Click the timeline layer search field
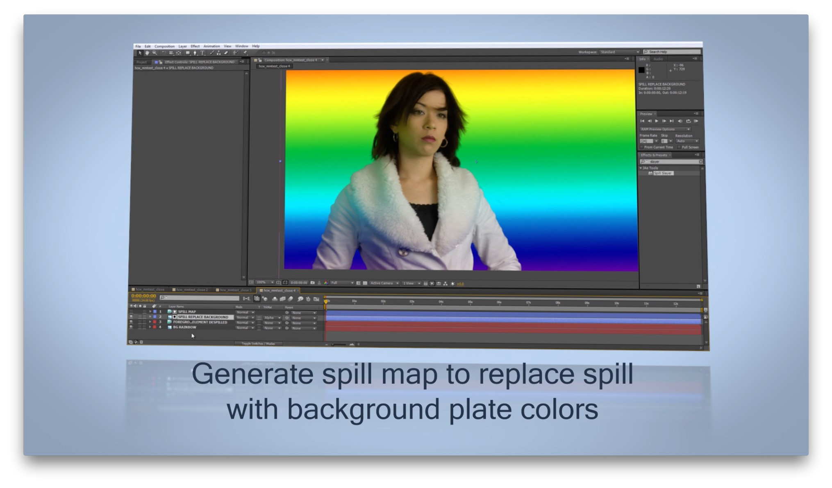The width and height of the screenshot is (832, 488). point(200,298)
